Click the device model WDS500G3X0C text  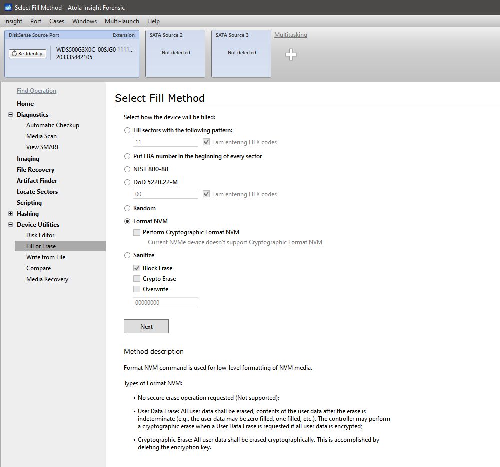pyautogui.click(x=95, y=50)
